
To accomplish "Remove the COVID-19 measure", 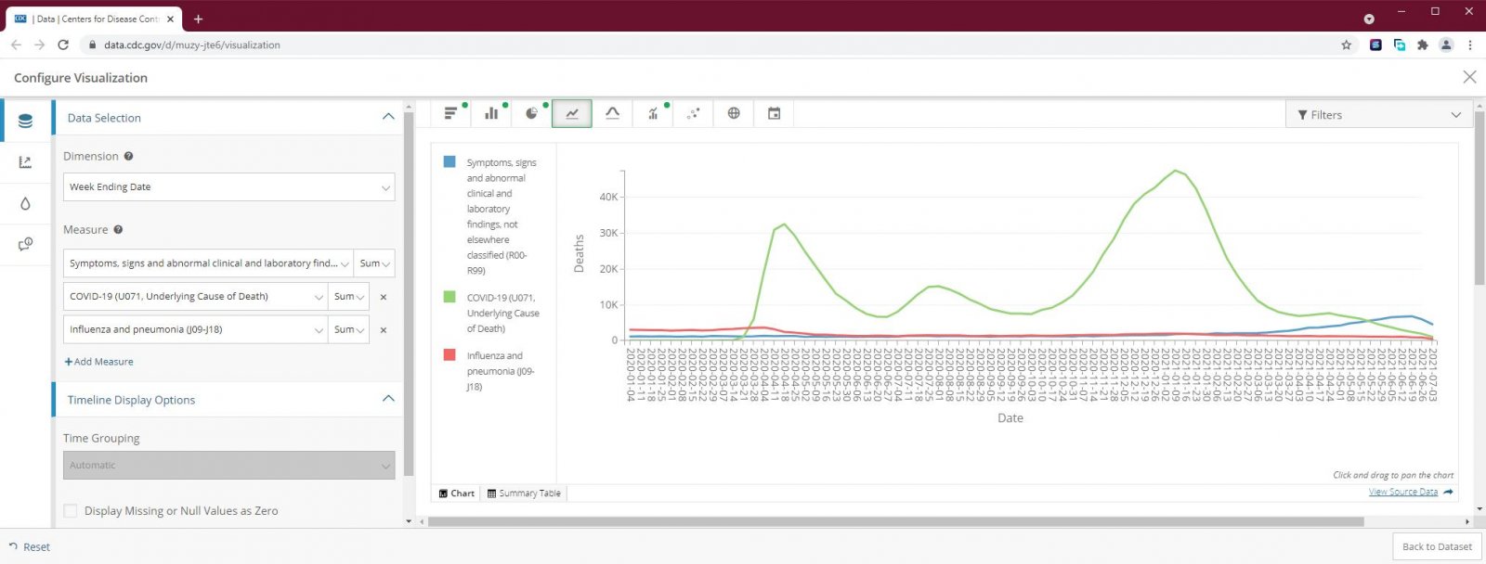I will pyautogui.click(x=384, y=297).
